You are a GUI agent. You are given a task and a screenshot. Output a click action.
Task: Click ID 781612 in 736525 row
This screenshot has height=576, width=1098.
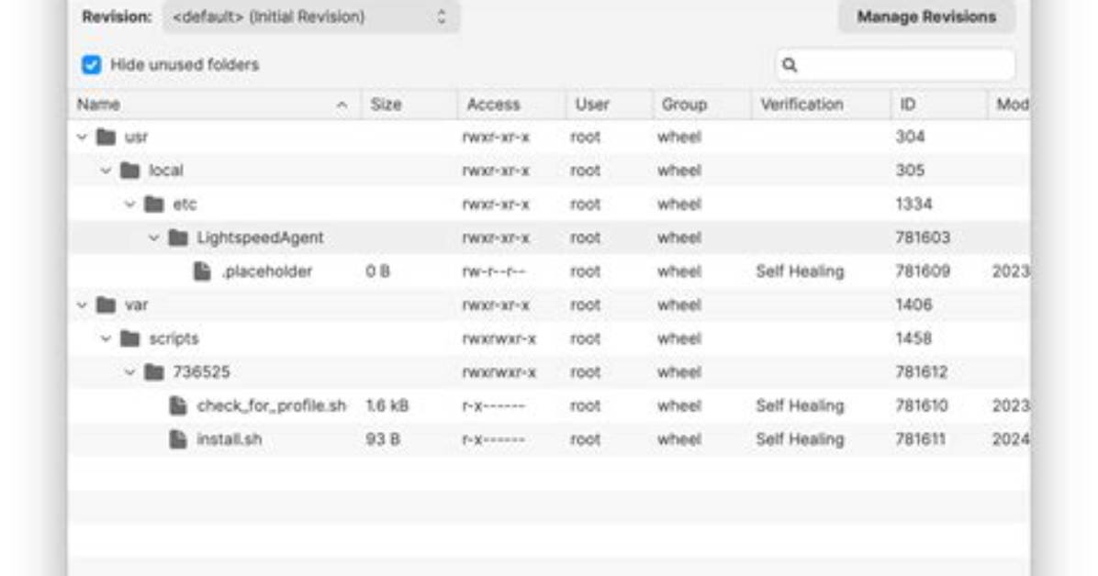coord(922,372)
